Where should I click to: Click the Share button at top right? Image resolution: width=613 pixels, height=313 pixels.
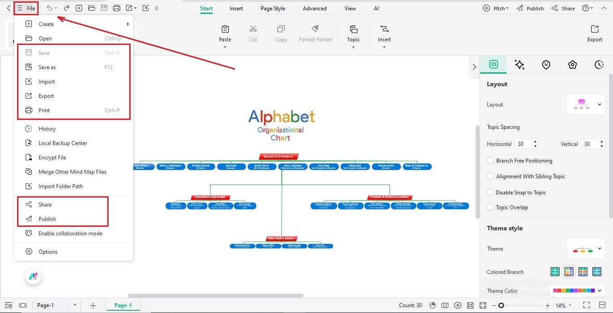point(563,8)
